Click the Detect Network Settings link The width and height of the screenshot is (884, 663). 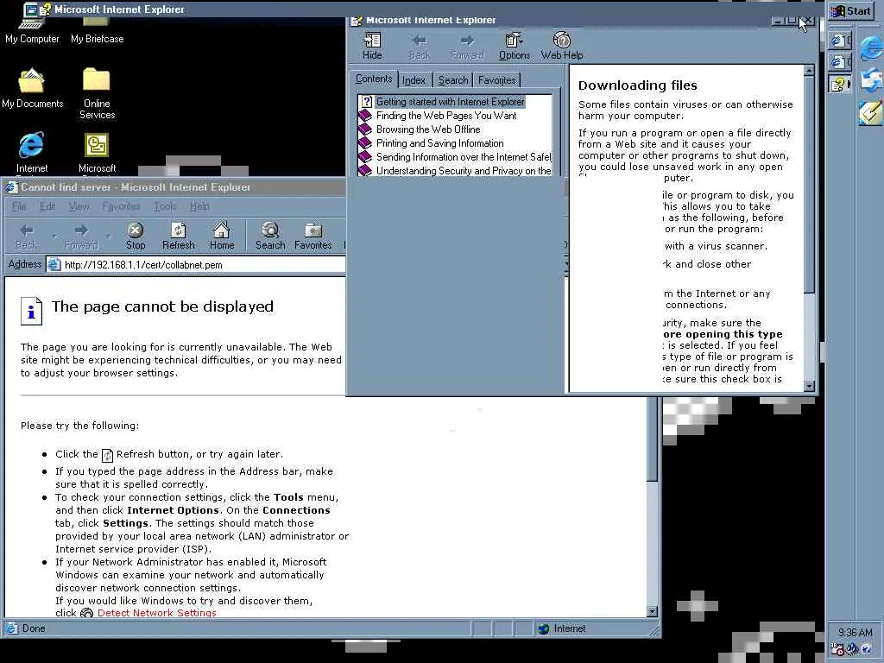pyautogui.click(x=157, y=613)
